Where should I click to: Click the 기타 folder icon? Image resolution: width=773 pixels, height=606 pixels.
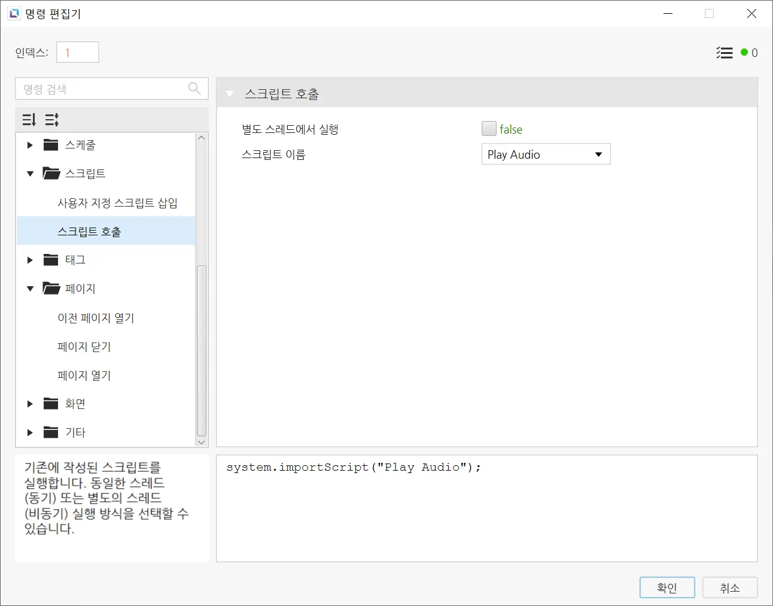point(51,432)
